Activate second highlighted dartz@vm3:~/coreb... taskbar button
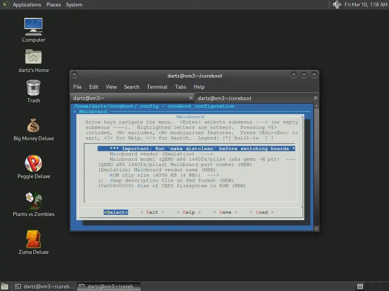The image size is (389, 291). click(109, 286)
